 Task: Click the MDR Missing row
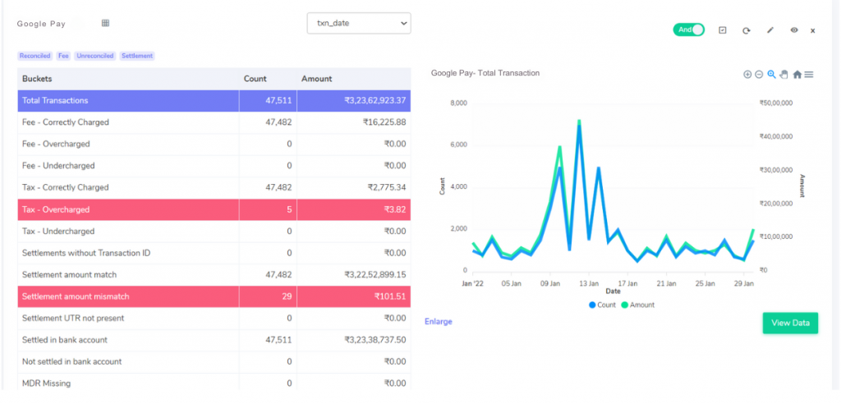(x=214, y=383)
